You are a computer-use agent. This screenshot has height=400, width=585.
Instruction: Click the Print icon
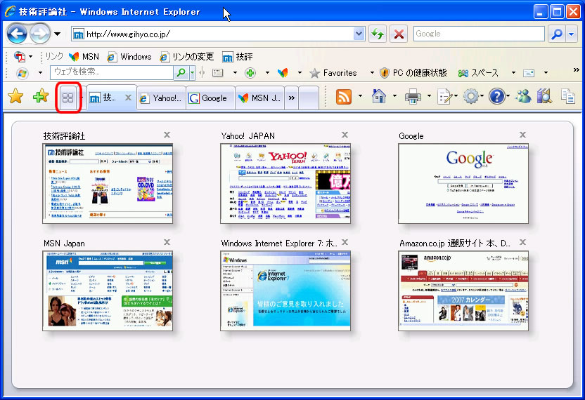tap(413, 96)
